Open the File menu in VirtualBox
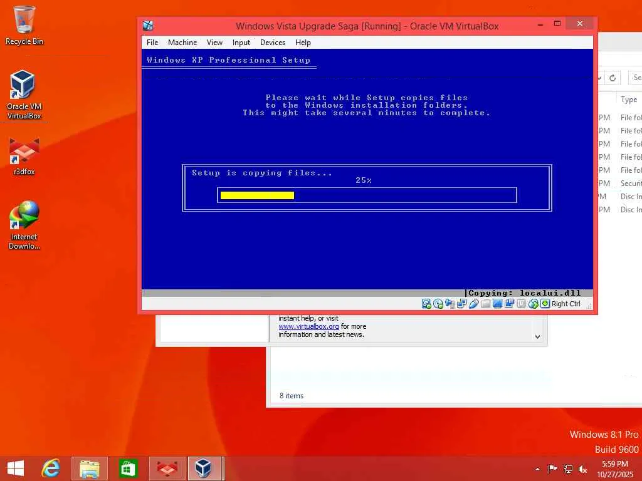642x481 pixels. [x=152, y=43]
